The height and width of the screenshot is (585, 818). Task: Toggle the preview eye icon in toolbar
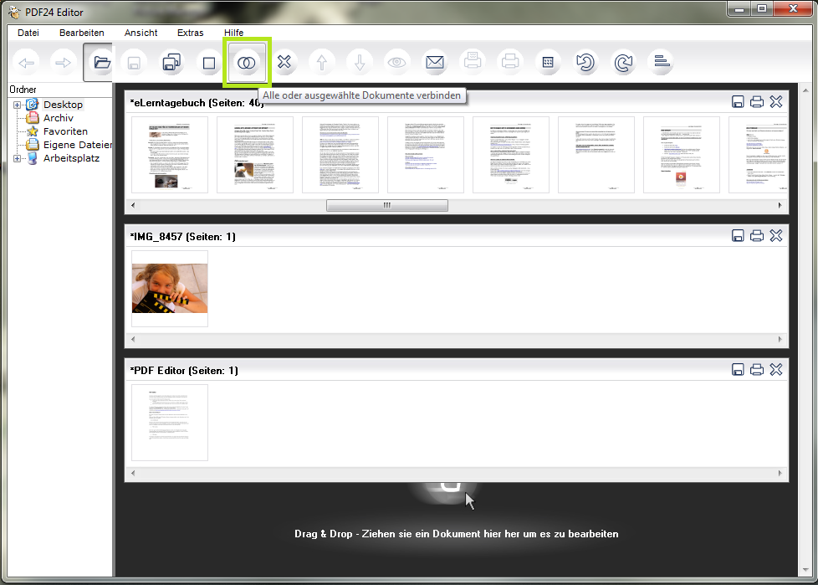point(397,63)
